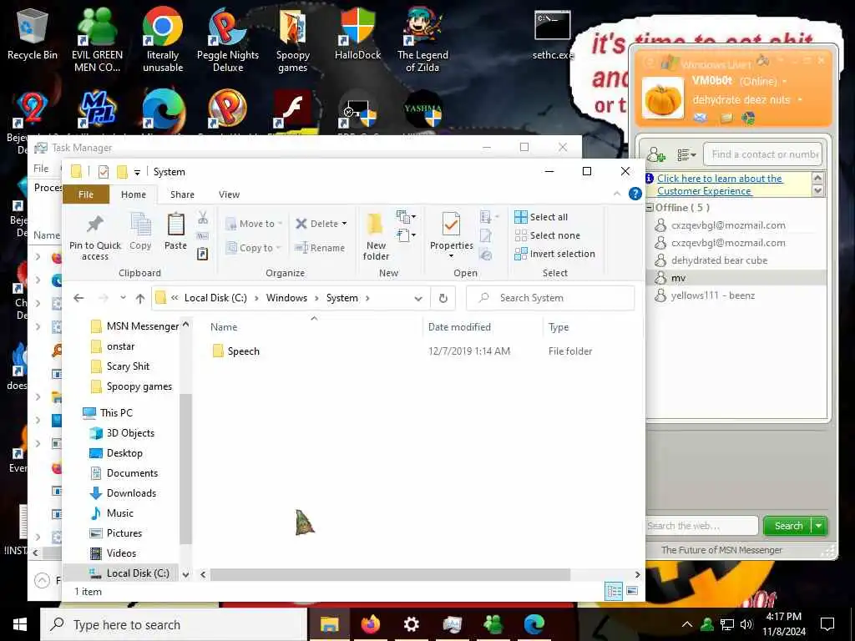This screenshot has width=855, height=641.
Task: Open the File tab in Explorer
Action: (x=86, y=194)
